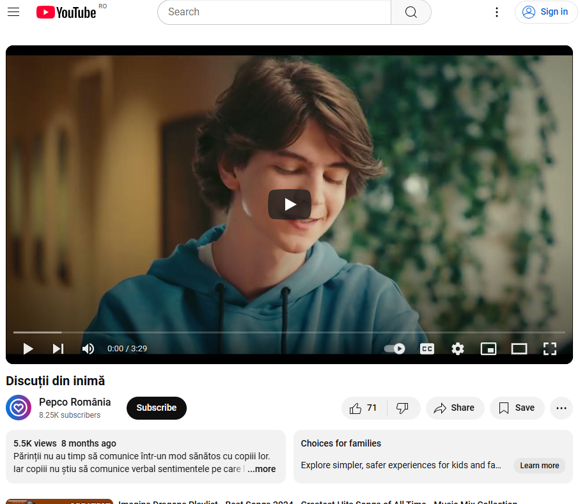Click the YouTube logo home link

67,12
